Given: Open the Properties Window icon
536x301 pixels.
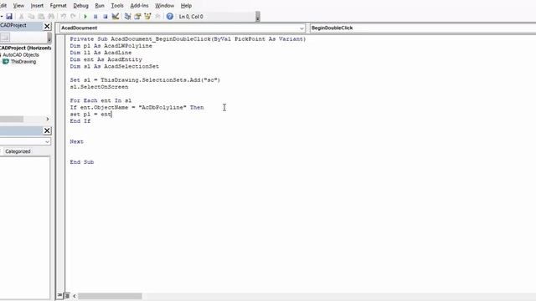Looking at the screenshot, I should pos(137,17).
